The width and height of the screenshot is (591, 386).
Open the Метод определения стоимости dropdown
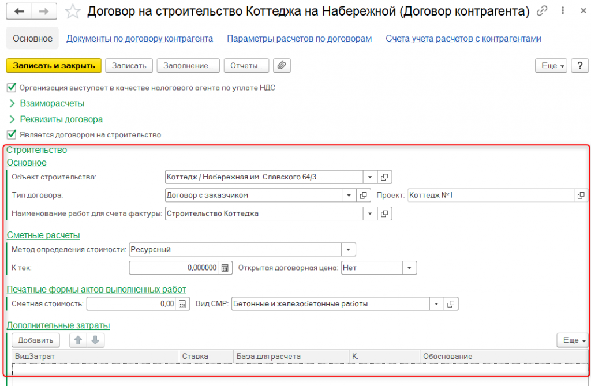pos(348,250)
